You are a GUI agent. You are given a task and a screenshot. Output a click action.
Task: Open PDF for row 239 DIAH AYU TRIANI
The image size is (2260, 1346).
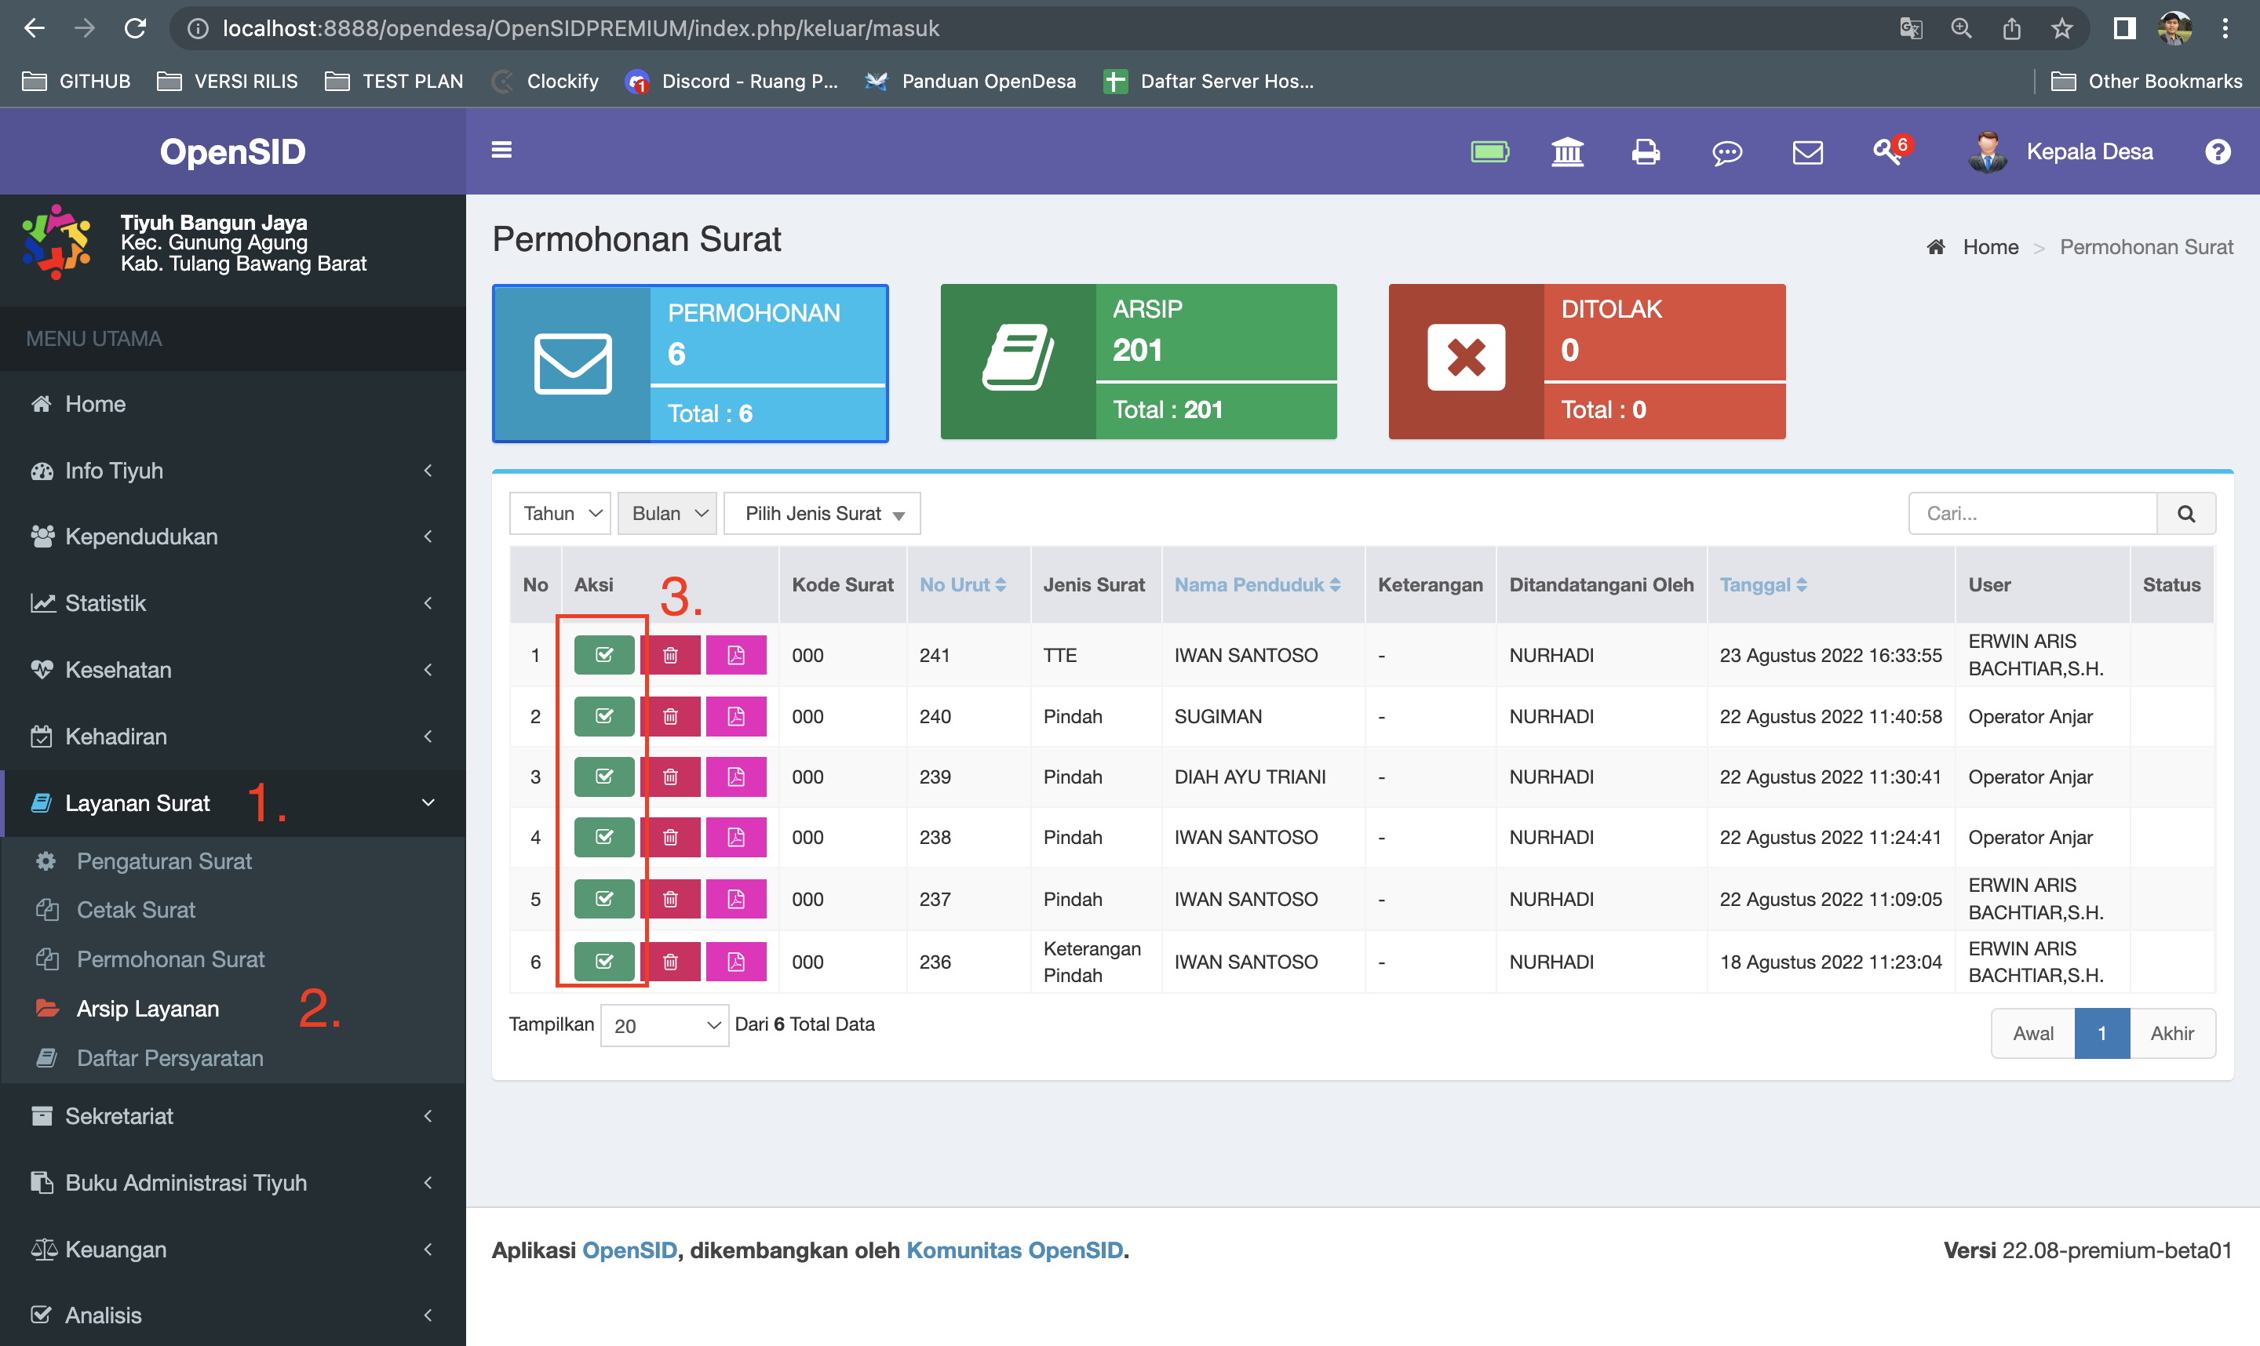click(x=736, y=777)
